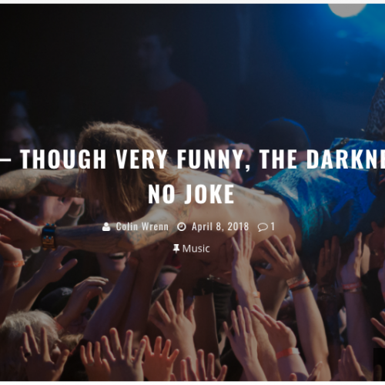
Task: Click the clock icon beside the date
Action: coord(182,227)
